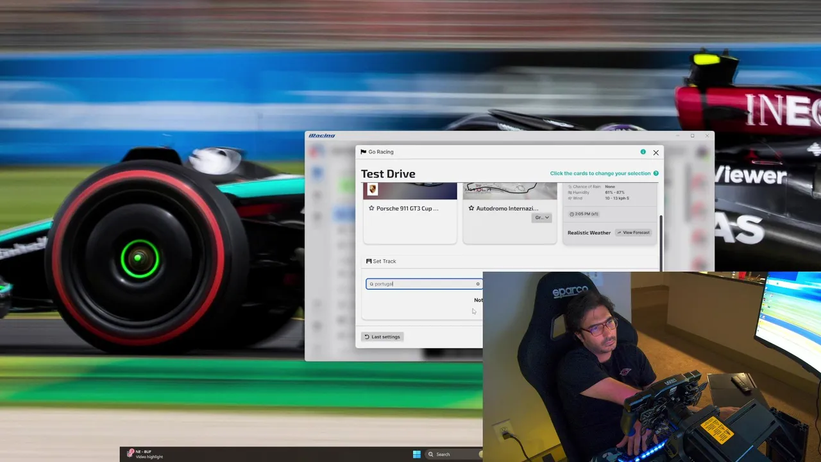Click the Wind value text

(x=617, y=198)
